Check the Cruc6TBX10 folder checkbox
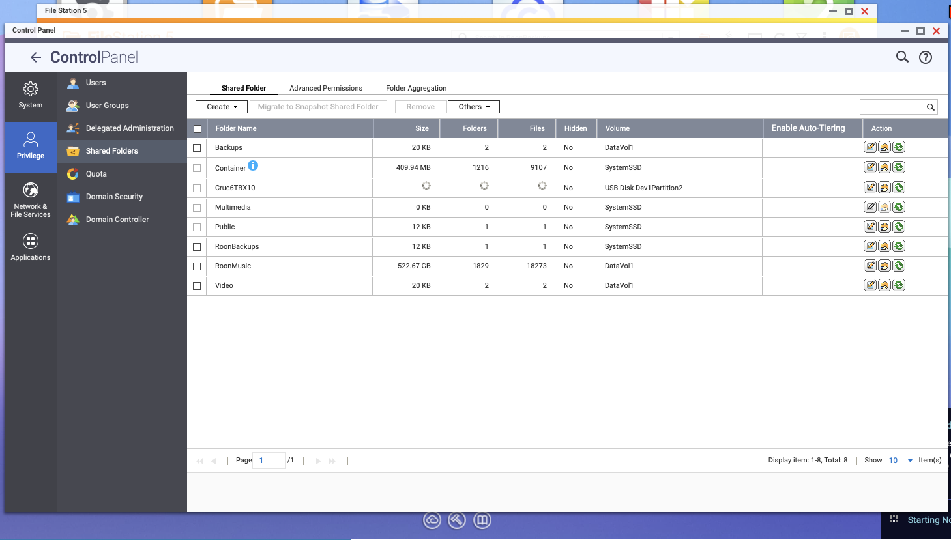The height and width of the screenshot is (540, 951). tap(197, 188)
